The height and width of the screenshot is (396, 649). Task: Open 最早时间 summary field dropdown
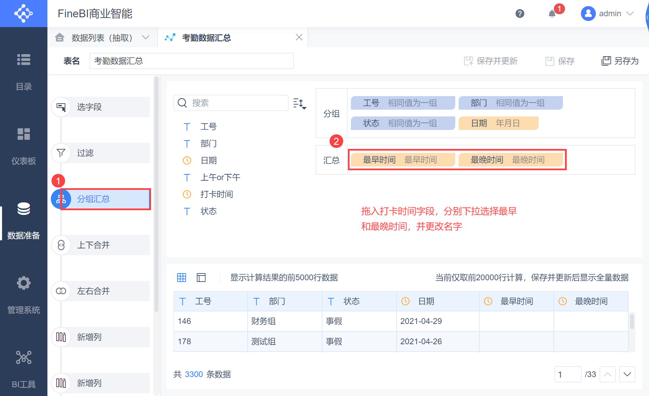[403, 160]
